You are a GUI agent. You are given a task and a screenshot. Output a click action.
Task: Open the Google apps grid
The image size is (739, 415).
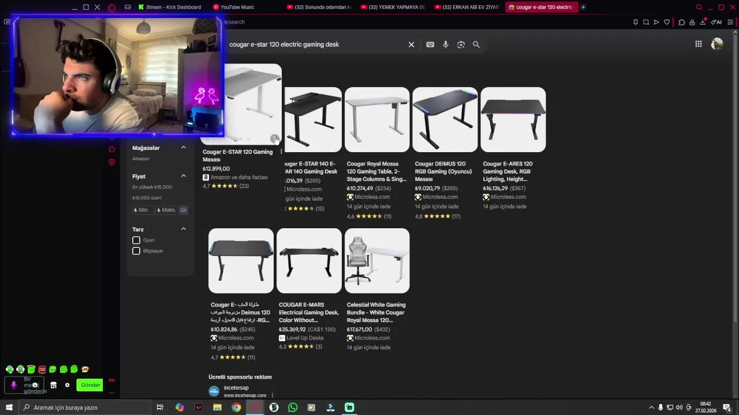tap(699, 44)
